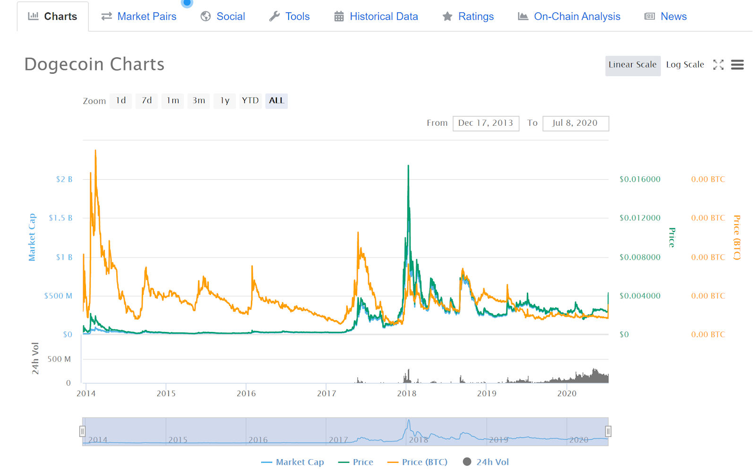Click the newspaper icon next to News
This screenshot has width=756, height=470.
click(x=650, y=17)
